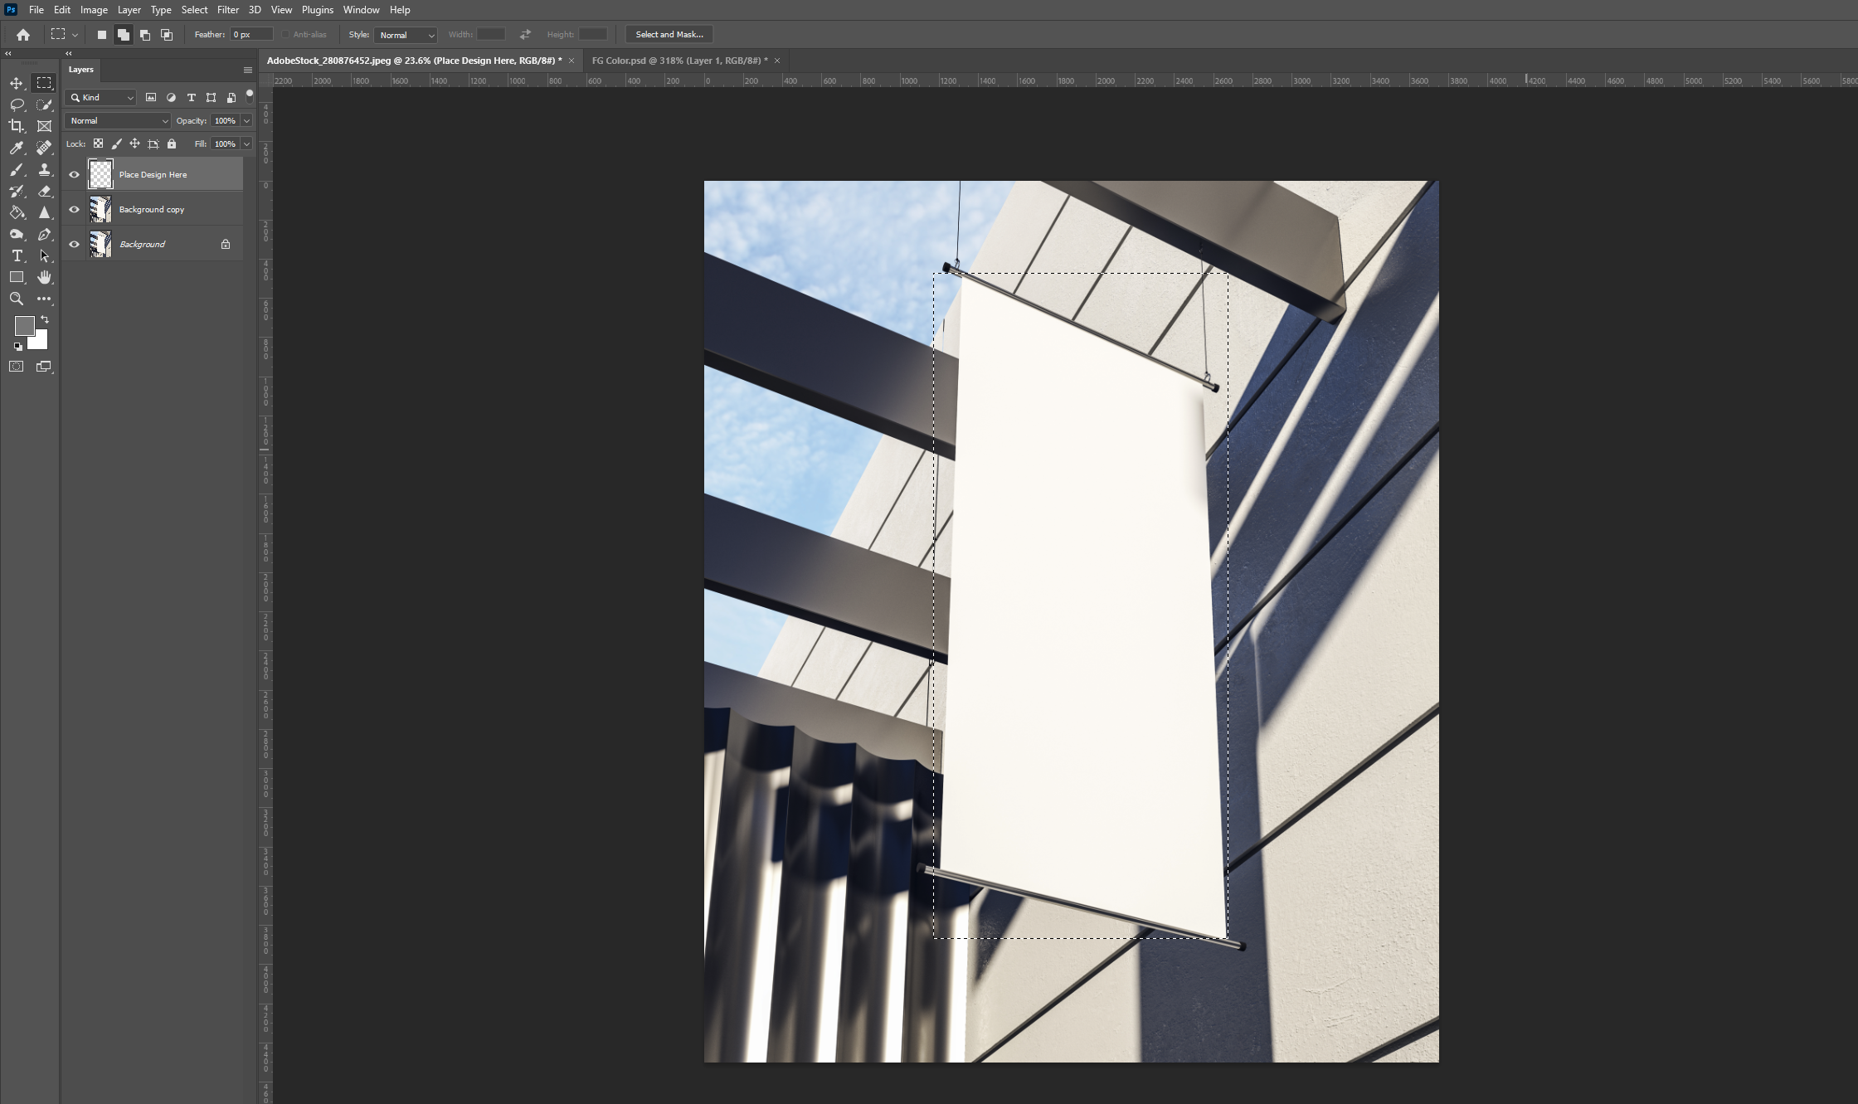Viewport: 1858px width, 1104px height.
Task: Hide the Background copy layer
Action: tap(74, 210)
